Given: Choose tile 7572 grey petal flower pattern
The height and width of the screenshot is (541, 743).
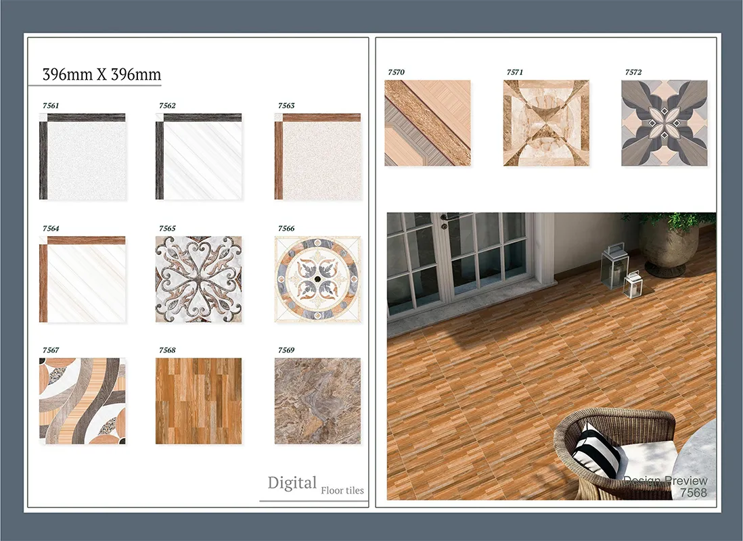Looking at the screenshot, I should click(x=664, y=123).
